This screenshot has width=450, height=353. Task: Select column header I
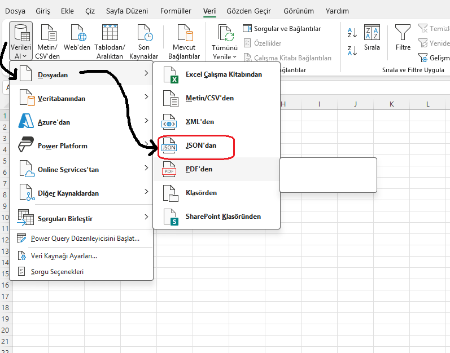pyautogui.click(x=319, y=104)
